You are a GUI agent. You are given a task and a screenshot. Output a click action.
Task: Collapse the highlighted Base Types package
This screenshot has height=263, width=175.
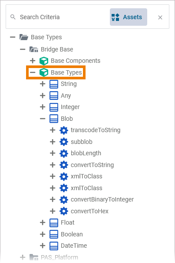tap(33, 72)
